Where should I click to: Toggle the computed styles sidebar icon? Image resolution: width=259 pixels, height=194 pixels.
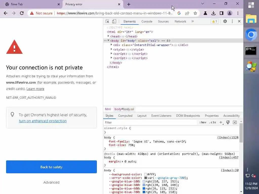[235, 122]
